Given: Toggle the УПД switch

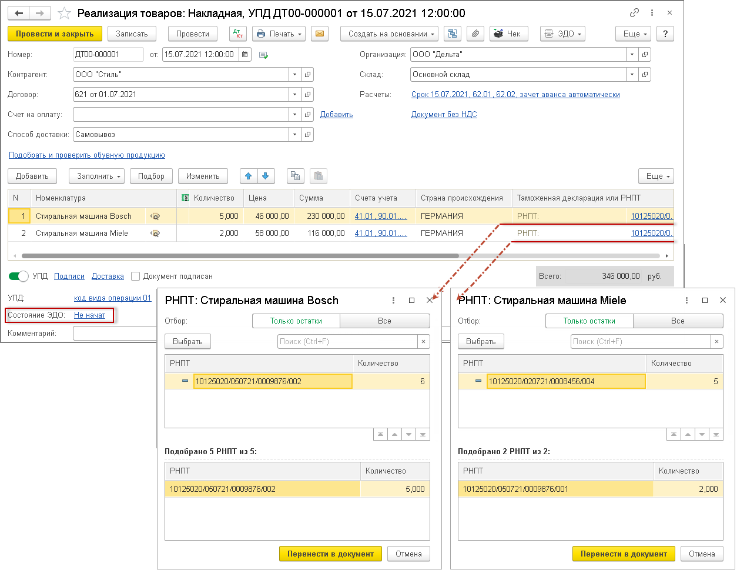Looking at the screenshot, I should 19,276.
